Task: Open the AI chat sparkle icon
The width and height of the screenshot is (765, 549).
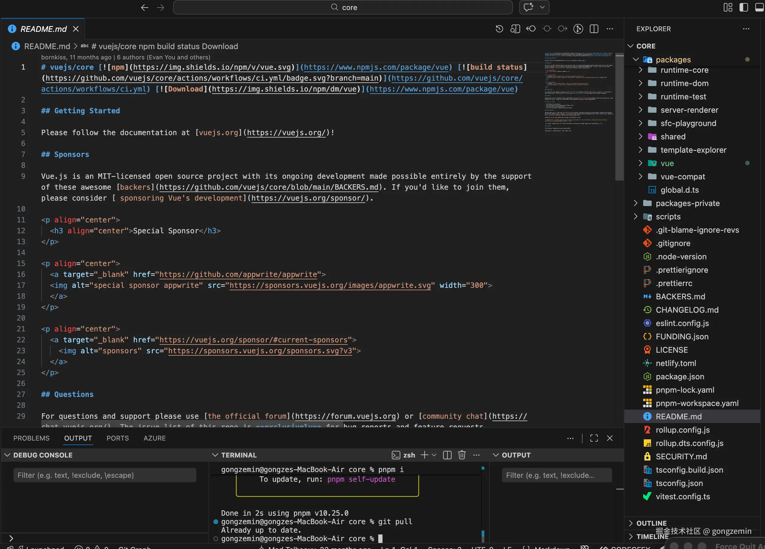Action: (x=529, y=7)
